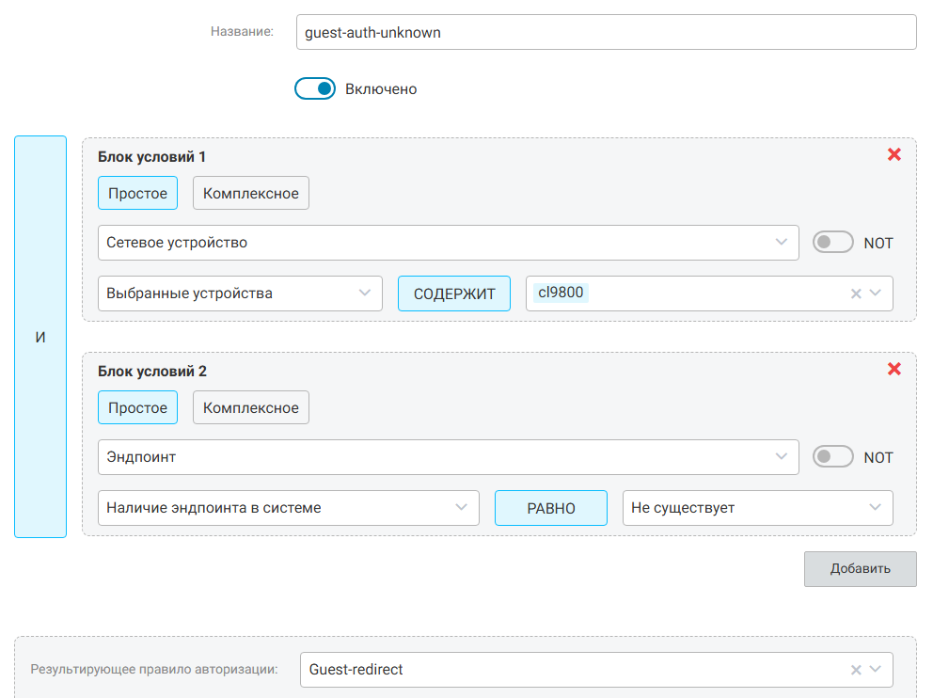Enable NOT toggle for Эндпоинт condition
The width and height of the screenshot is (933, 698).
point(832,457)
